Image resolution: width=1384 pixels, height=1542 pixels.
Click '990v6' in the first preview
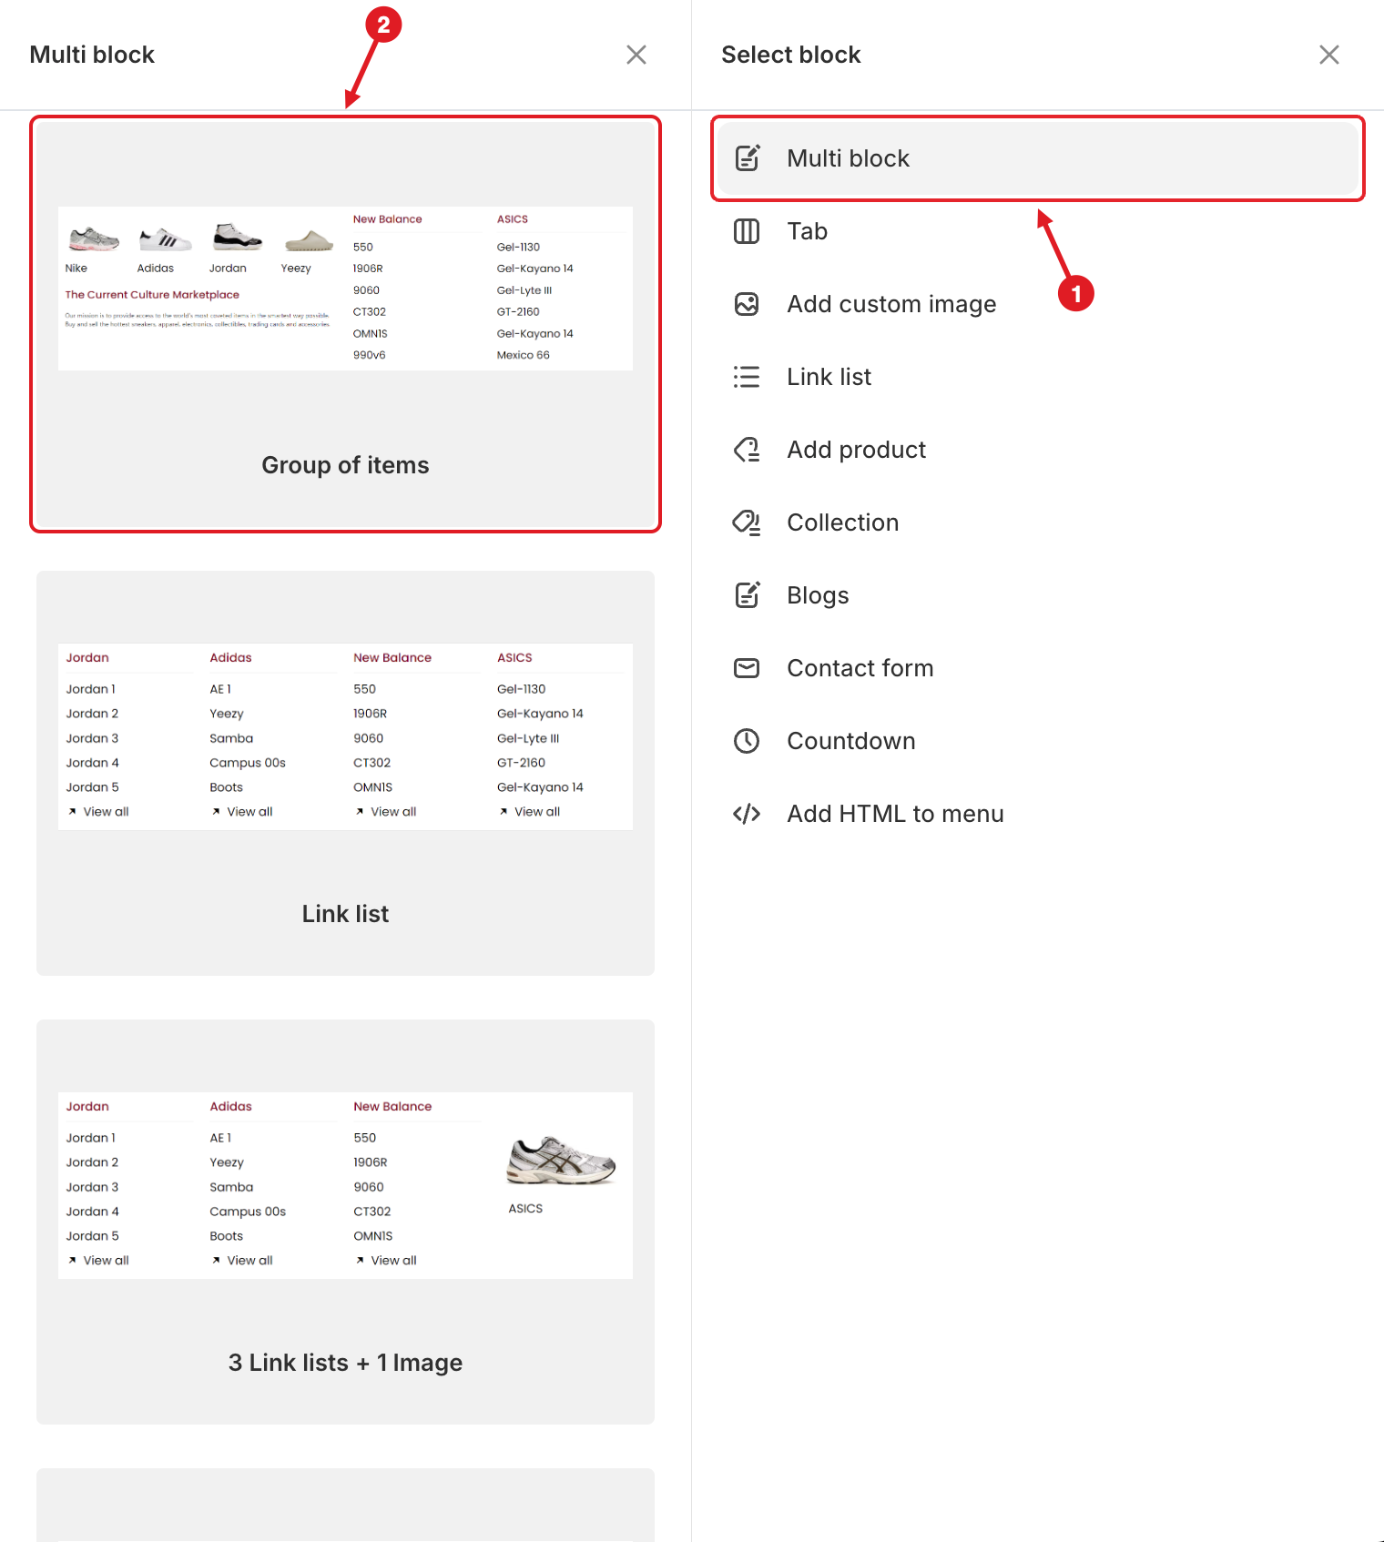(x=370, y=355)
